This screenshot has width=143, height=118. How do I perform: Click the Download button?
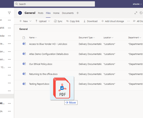tap(90, 21)
